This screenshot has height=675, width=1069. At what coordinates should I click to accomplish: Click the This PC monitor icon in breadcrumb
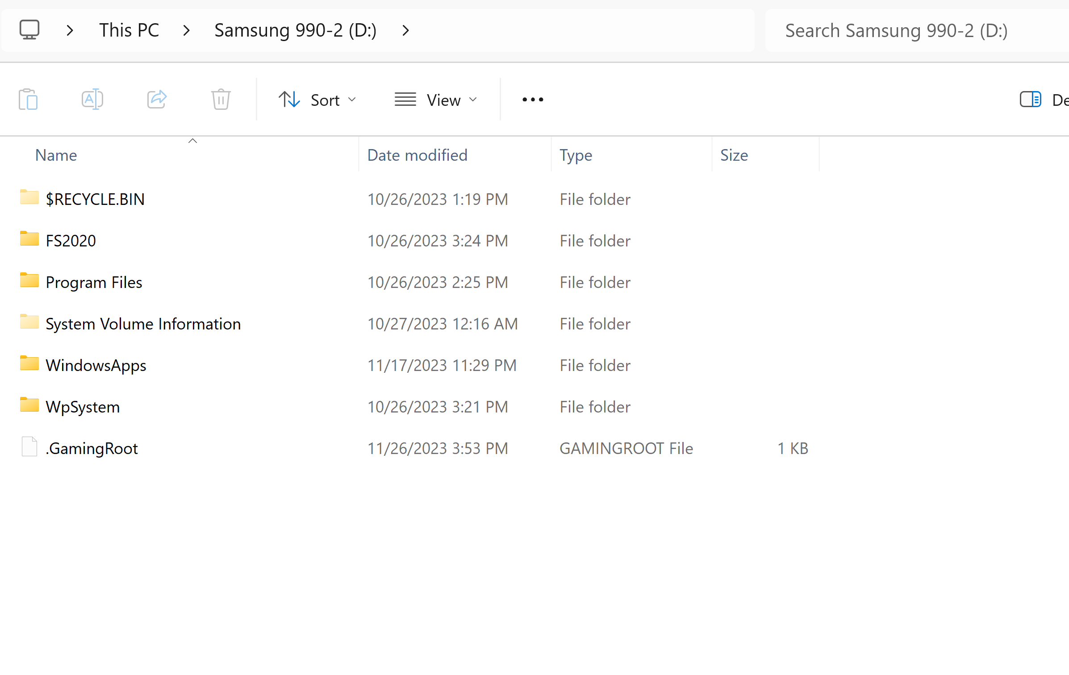29,30
